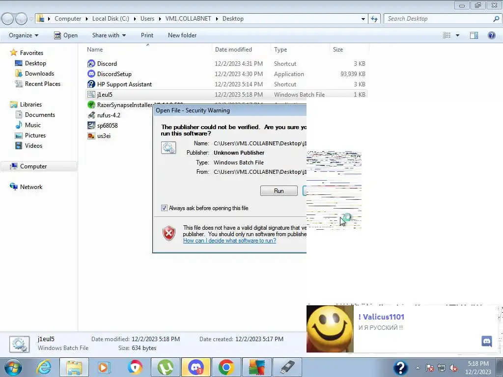Open the view options dropdown arrow
503x377 pixels.
pyautogui.click(x=457, y=35)
